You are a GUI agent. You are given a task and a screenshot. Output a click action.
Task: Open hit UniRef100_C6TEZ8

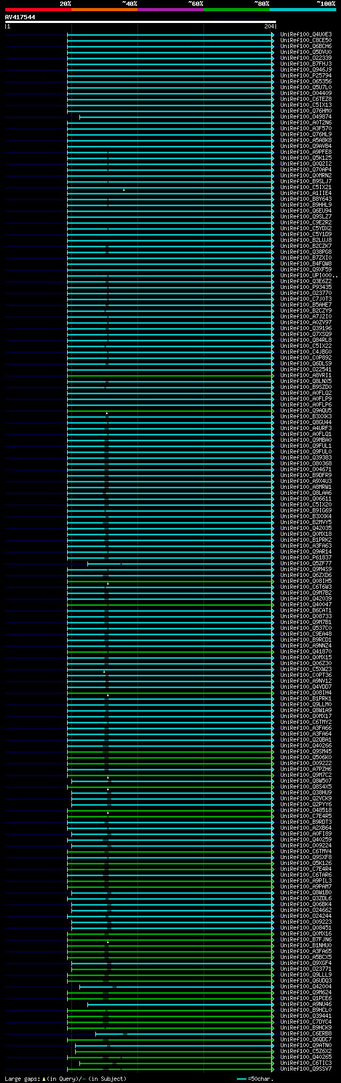tap(306, 99)
